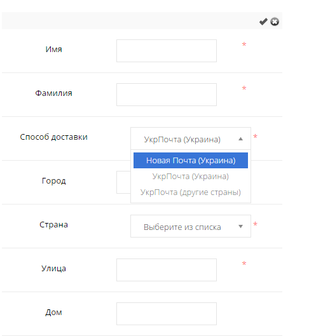Click the Страна label
The width and height of the screenshot is (323, 336).
coord(53,225)
